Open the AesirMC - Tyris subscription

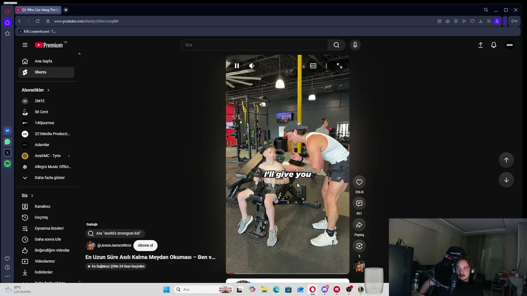(x=47, y=156)
